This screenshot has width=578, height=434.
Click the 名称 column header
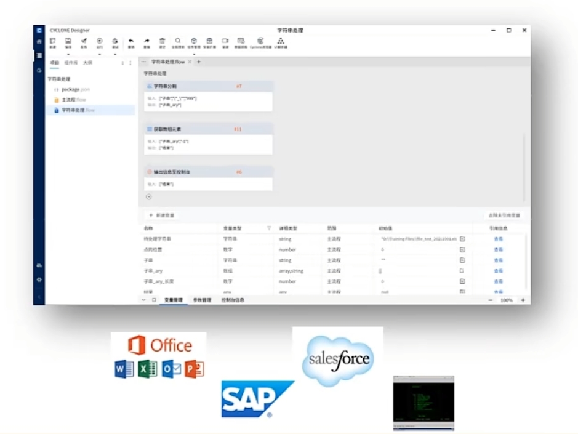[x=148, y=228]
